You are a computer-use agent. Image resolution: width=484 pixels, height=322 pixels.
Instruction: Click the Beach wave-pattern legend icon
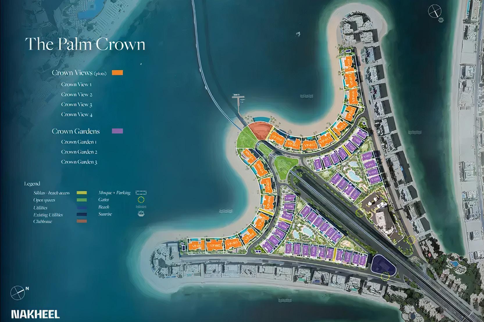point(141,207)
